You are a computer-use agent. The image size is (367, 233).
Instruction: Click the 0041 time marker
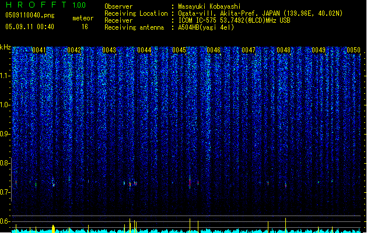tap(39, 50)
